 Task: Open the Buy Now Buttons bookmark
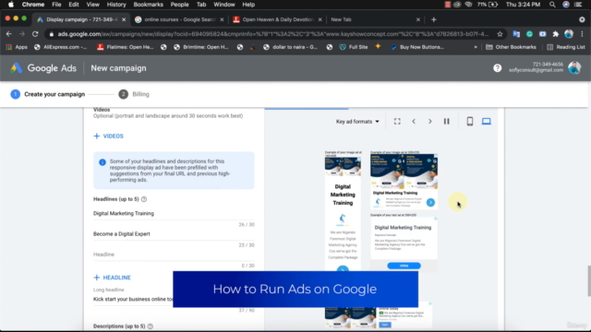[x=417, y=47]
